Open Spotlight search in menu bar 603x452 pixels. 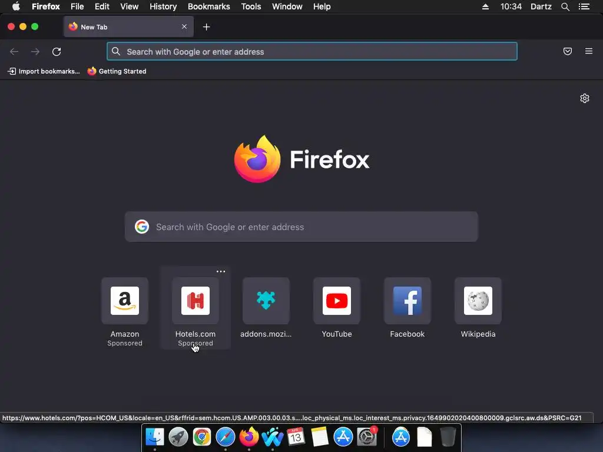pos(565,6)
